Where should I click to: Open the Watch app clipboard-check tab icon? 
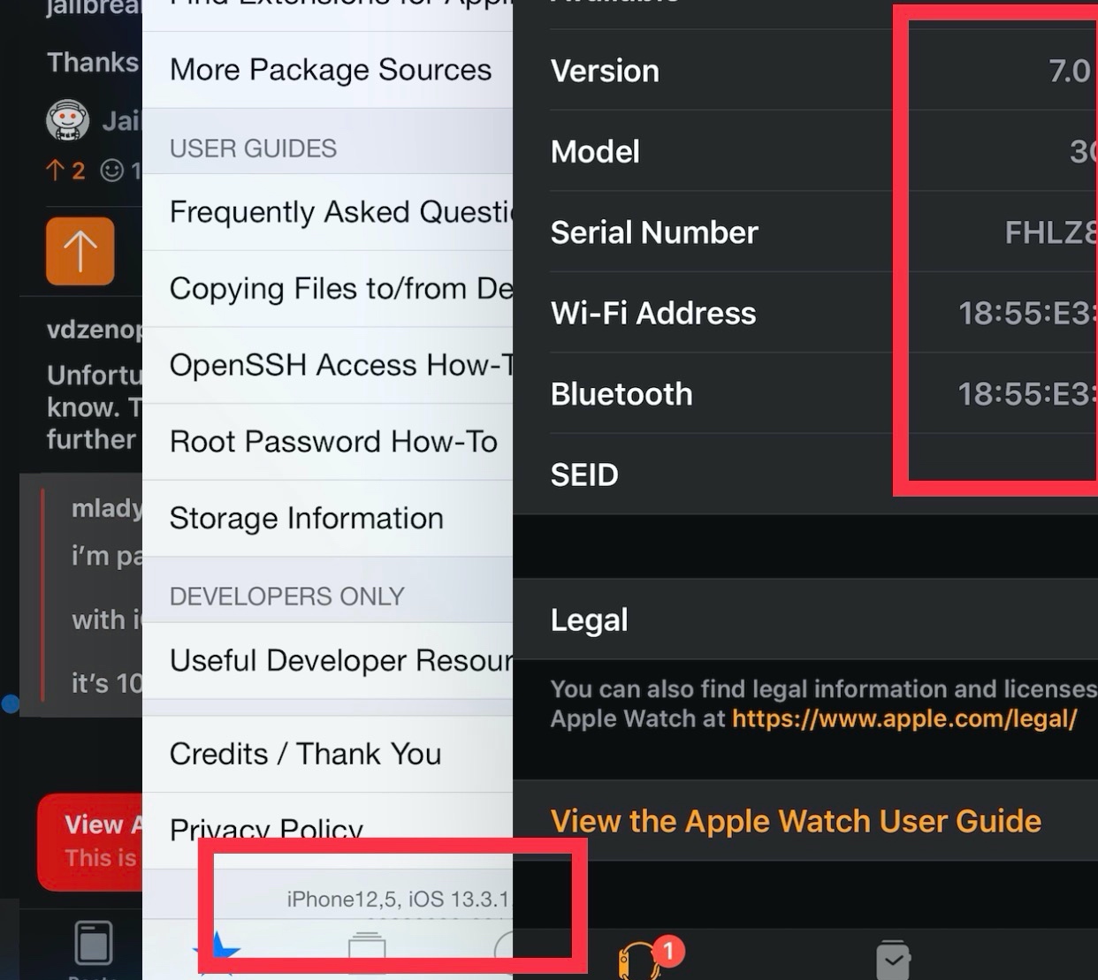893,960
